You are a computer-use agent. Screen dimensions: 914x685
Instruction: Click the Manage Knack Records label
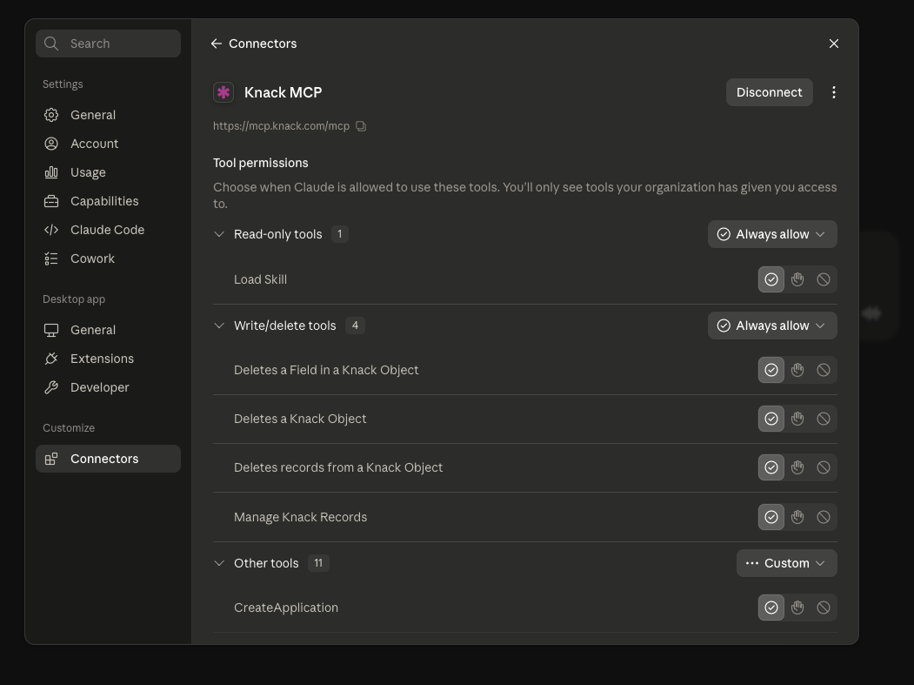300,517
